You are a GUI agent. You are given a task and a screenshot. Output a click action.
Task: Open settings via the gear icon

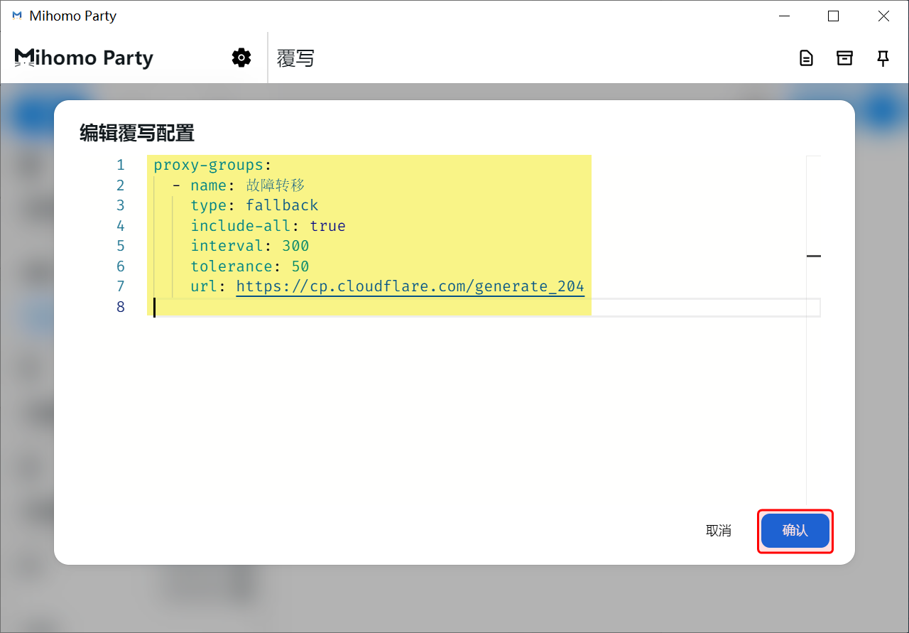tap(241, 58)
